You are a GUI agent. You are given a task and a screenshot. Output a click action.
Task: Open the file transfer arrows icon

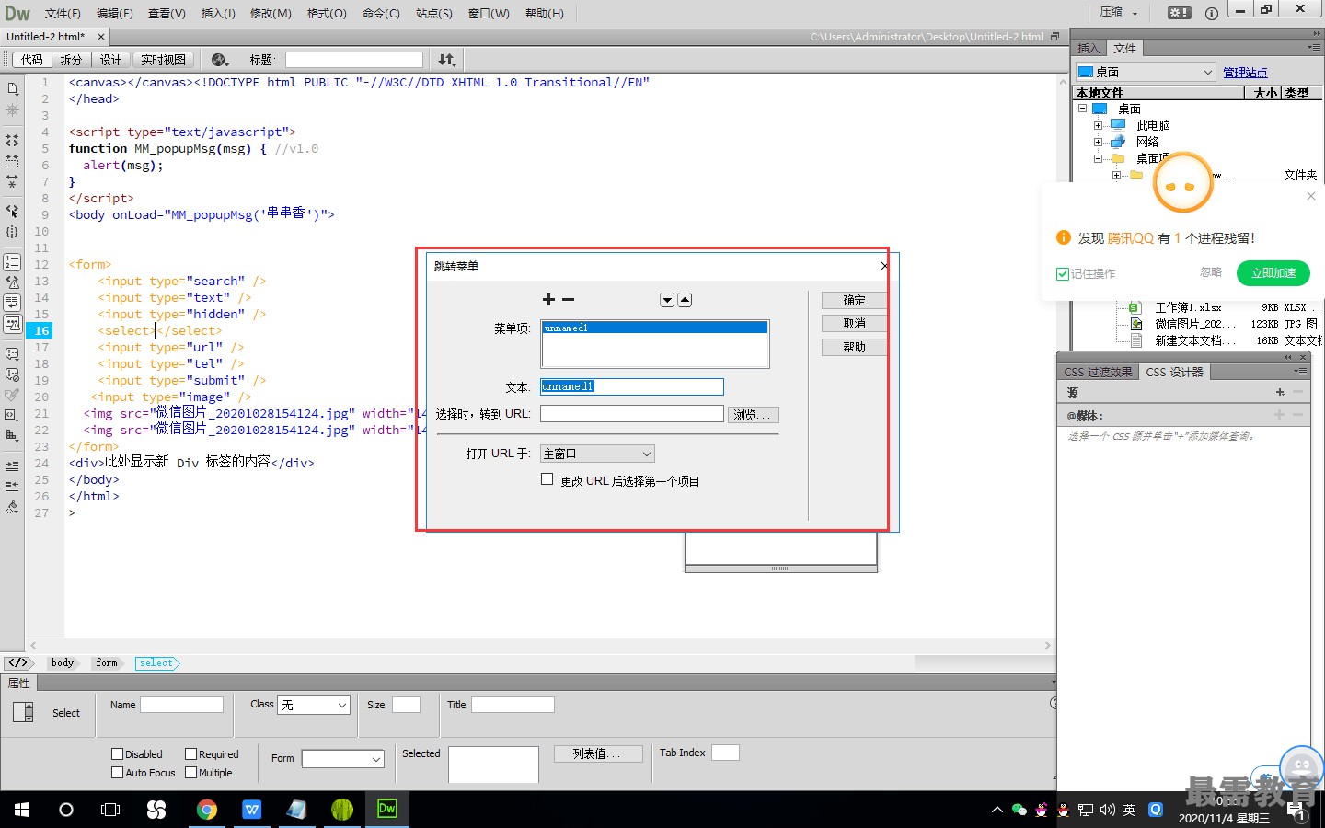(x=446, y=60)
